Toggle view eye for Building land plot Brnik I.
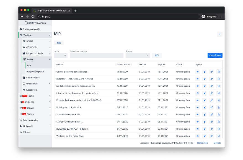Image resolution: width=243 pixels, height=160 pixels. pyautogui.click(x=198, y=107)
